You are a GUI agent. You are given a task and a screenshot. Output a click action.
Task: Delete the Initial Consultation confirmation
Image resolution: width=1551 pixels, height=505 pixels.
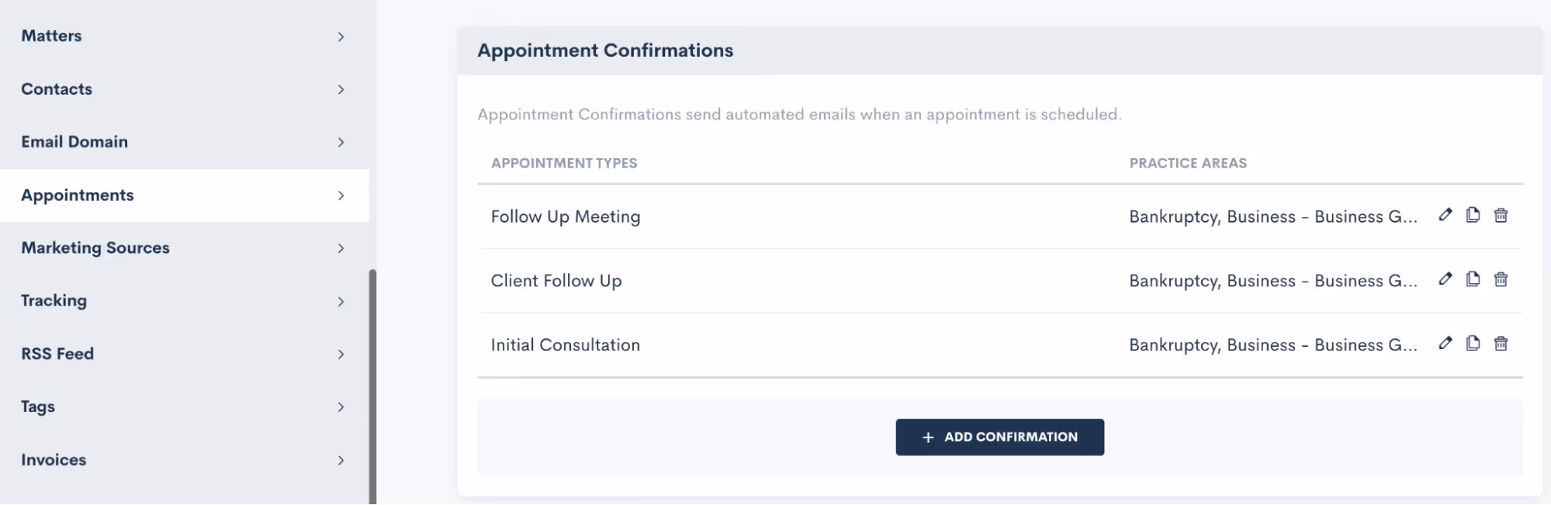[x=1501, y=343]
